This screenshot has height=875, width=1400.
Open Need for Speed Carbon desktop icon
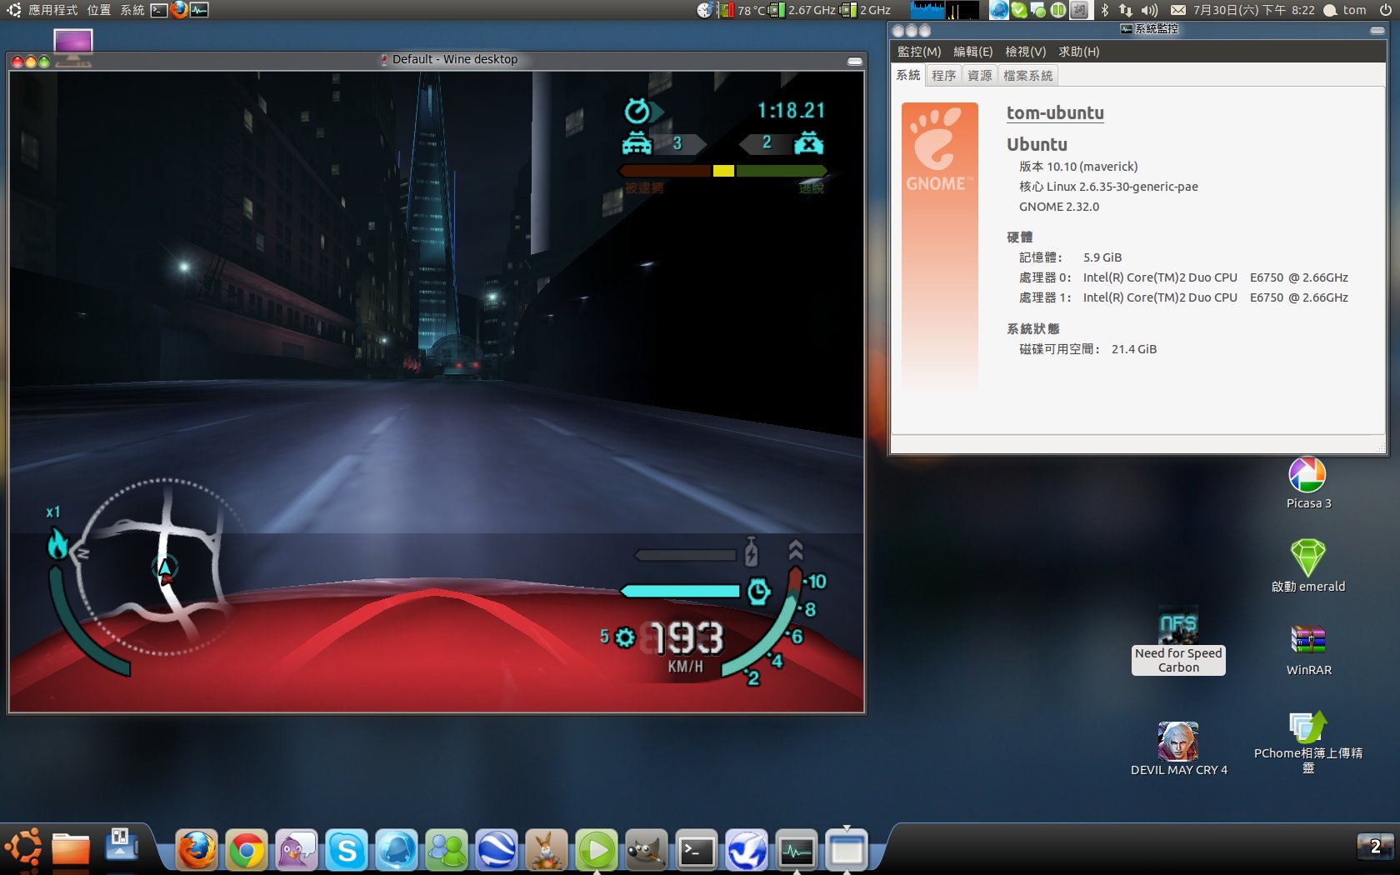(x=1178, y=642)
